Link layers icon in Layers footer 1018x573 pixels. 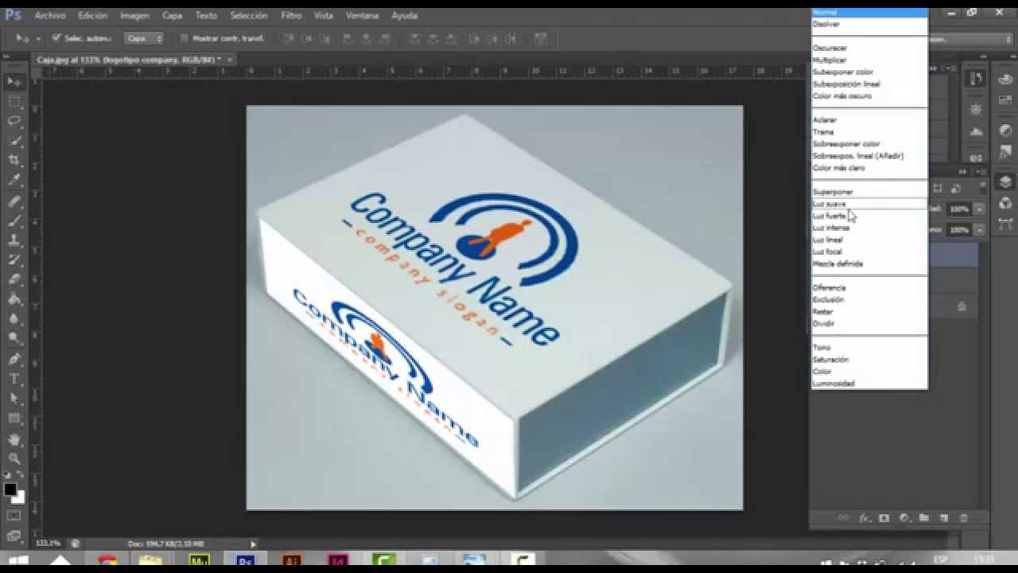(x=844, y=518)
